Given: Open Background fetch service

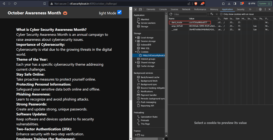Looking at the screenshot, I should [x=149, y=81].
